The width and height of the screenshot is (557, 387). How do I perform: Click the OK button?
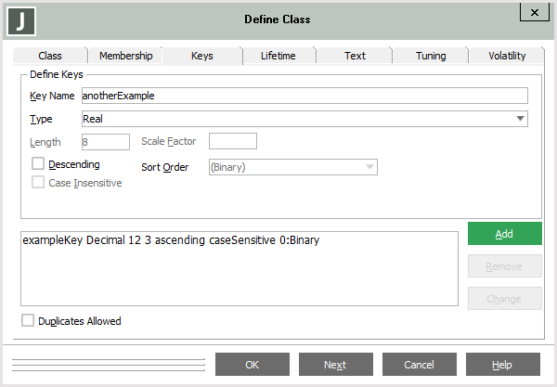coord(253,365)
